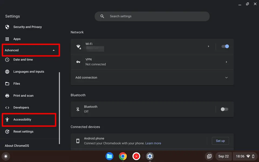Image resolution: width=259 pixels, height=162 pixels.
Task: Click the Search settings field
Action: [x=152, y=16]
